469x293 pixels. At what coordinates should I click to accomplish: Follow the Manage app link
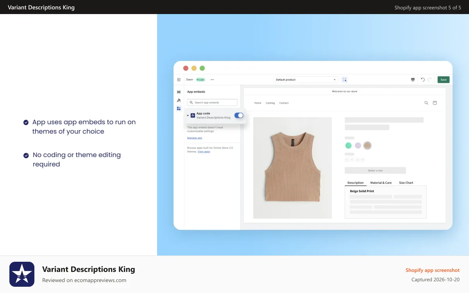click(195, 138)
